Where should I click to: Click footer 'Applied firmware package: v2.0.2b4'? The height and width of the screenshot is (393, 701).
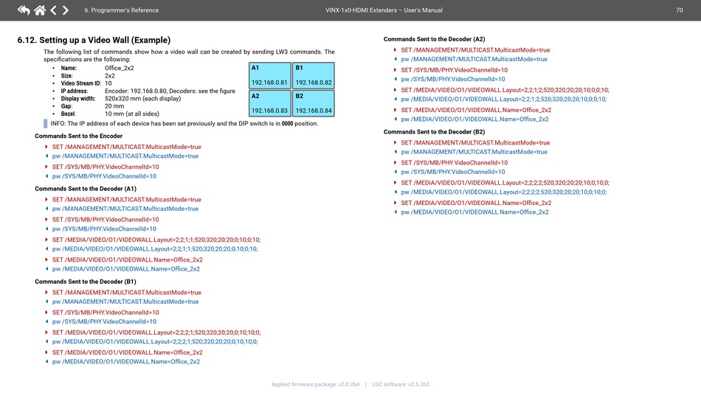315,384
